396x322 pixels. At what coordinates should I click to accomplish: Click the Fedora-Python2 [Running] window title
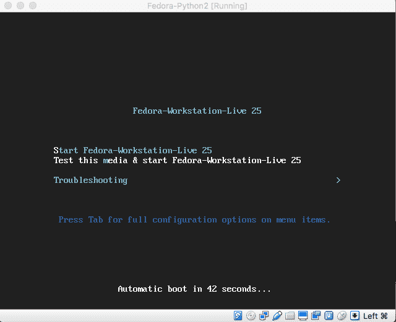click(x=197, y=6)
